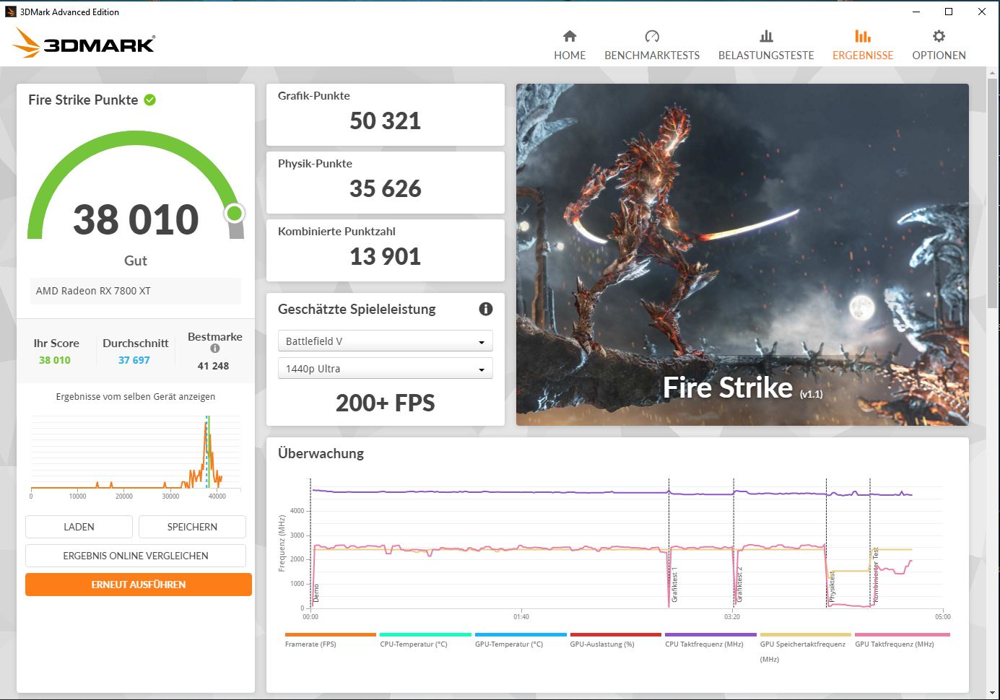This screenshot has height=700, width=1000.
Task: Click the 38 010 gauge score
Action: [x=136, y=219]
